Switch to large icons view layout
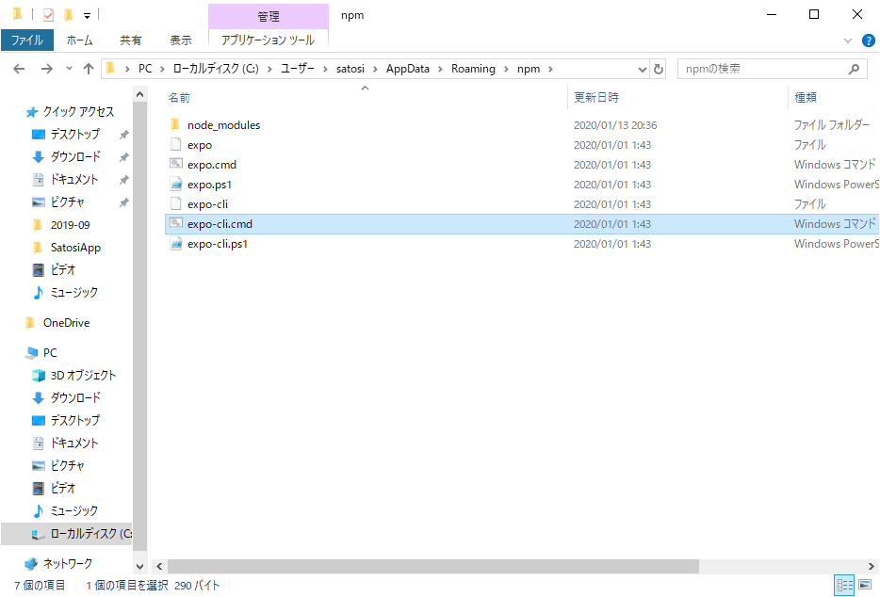Screen dimensions: 880x597 tap(865, 585)
